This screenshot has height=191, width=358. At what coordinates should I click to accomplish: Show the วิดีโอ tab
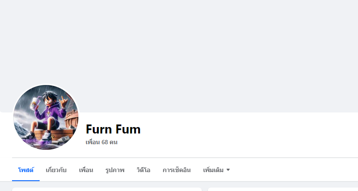tap(143, 170)
